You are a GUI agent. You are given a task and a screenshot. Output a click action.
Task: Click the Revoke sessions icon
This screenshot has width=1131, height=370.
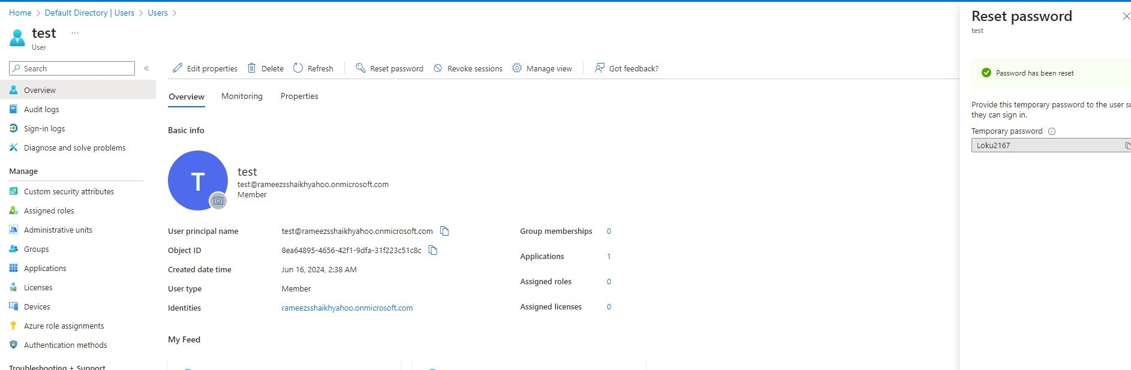click(438, 68)
